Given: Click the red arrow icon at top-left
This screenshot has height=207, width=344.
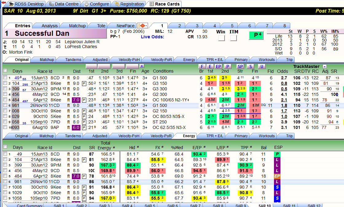Looking at the screenshot, I should (3, 2).
